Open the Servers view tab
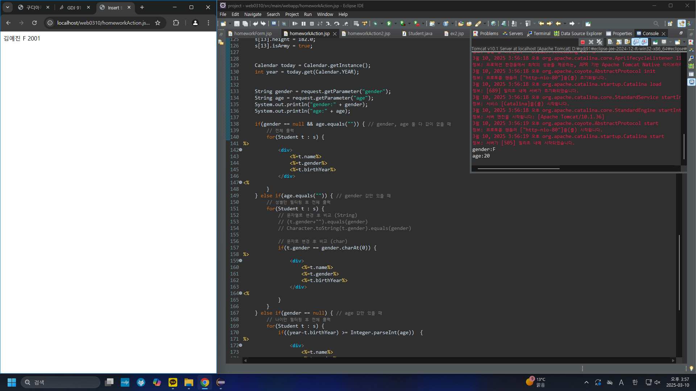Image resolution: width=696 pixels, height=391 pixels. pyautogui.click(x=515, y=33)
